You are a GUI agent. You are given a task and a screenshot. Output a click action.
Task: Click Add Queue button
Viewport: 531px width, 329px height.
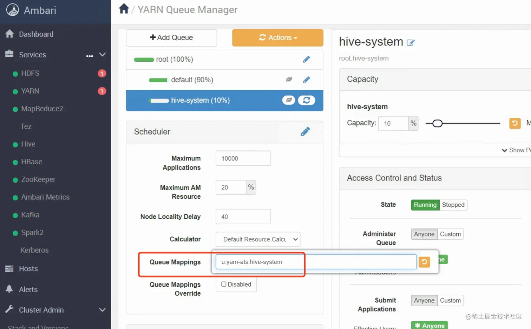click(171, 37)
